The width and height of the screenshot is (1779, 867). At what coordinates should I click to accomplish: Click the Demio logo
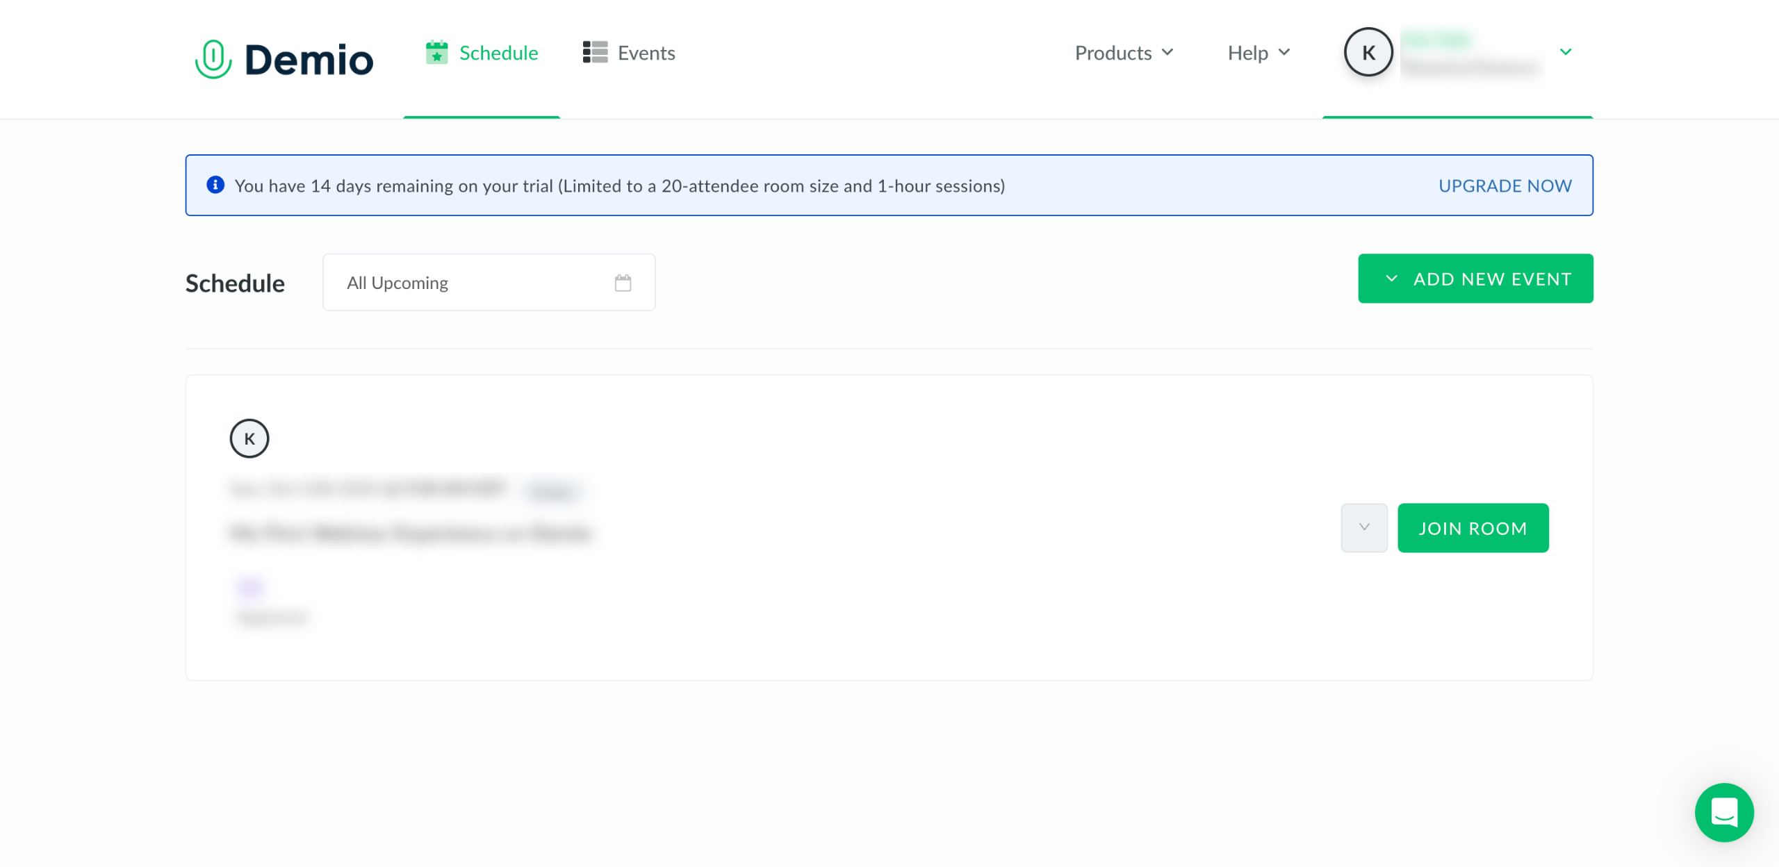[x=284, y=58]
